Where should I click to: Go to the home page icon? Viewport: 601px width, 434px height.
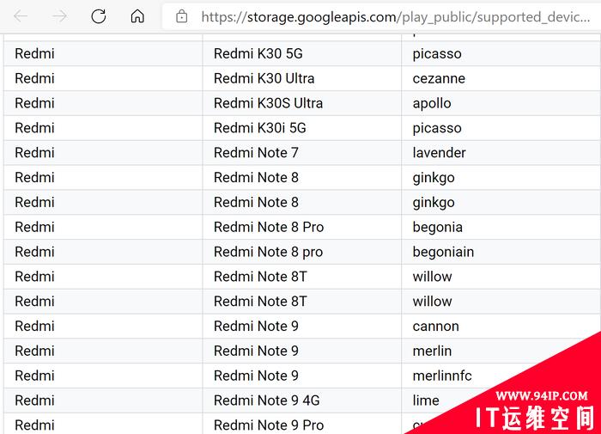tap(137, 16)
